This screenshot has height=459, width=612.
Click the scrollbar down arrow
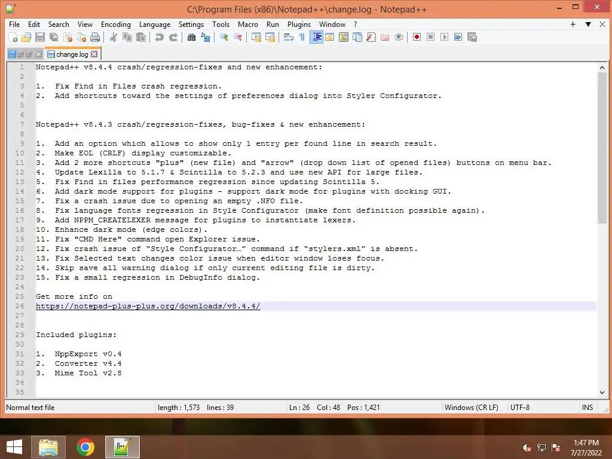coord(601,393)
